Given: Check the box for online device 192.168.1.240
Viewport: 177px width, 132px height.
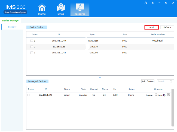Looking at the screenshot, I should [x=32, y=41].
